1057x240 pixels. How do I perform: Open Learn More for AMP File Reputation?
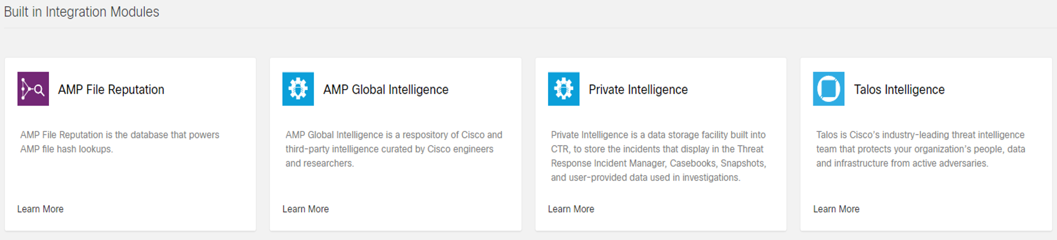tap(41, 209)
